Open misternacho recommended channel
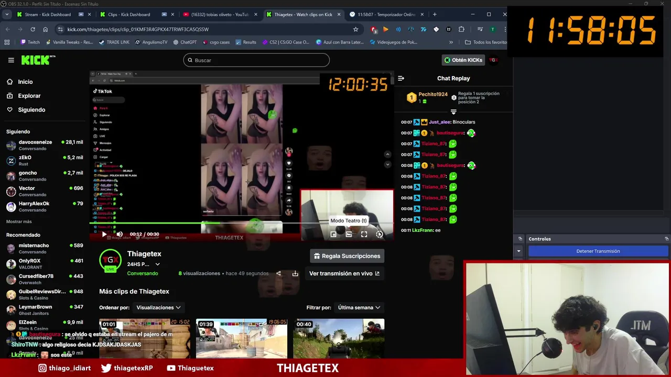 [45, 248]
